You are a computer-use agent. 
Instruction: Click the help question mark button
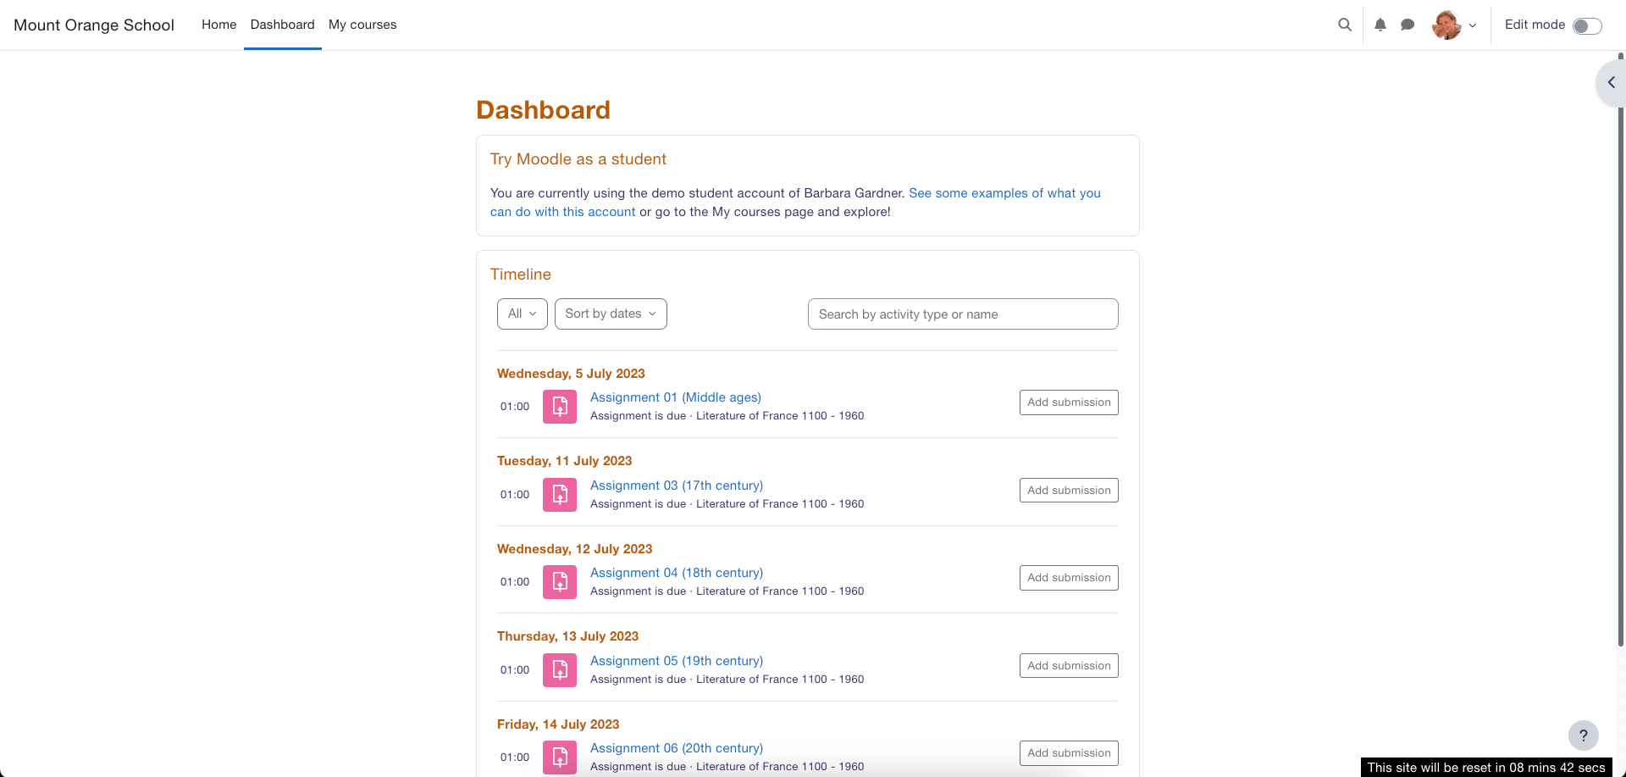(x=1583, y=735)
